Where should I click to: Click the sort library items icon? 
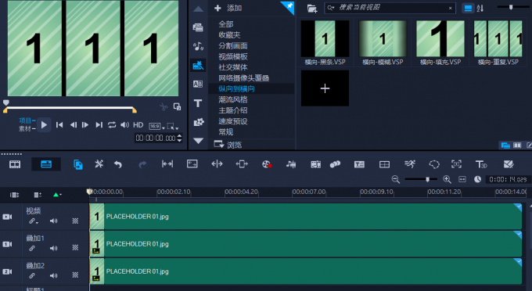[x=480, y=8]
